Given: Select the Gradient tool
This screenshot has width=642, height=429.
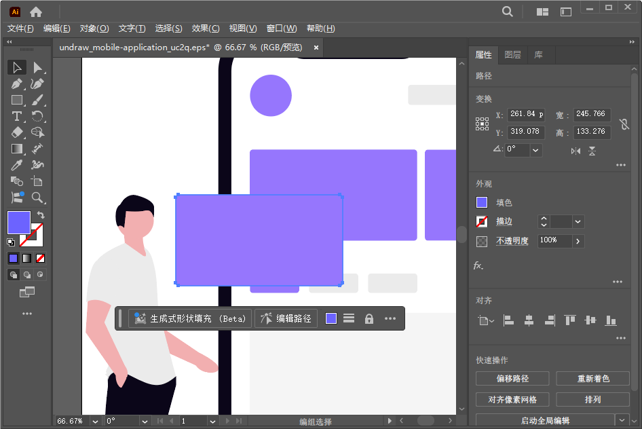Looking at the screenshot, I should (x=17, y=149).
